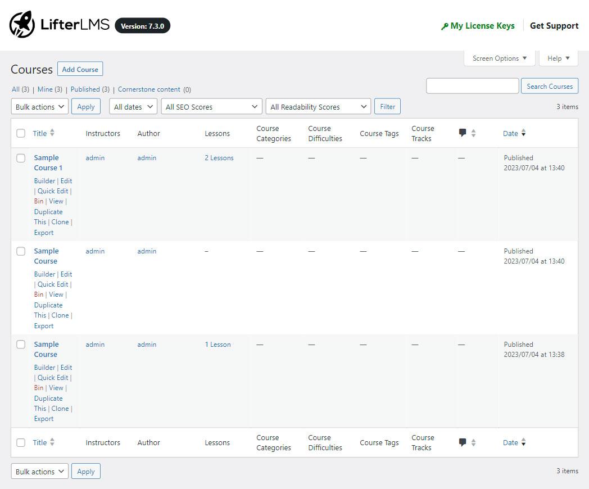Viewport: 589px width, 489px height.
Task: Click the LifterLMS rocket logo
Action: [x=22, y=24]
